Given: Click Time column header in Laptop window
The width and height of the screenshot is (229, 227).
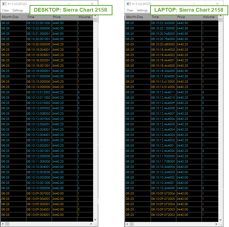Looking at the screenshot, I should [x=163, y=17].
